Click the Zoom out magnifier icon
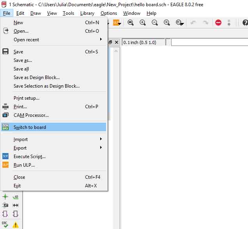Image resolution: width=248 pixels, height=229 pixels. [x=154, y=23]
